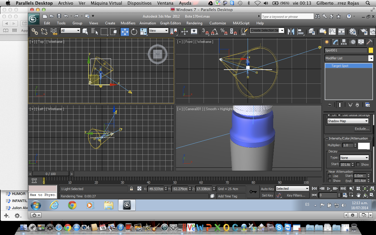Open the Render Setup teapot icon

[364, 31]
